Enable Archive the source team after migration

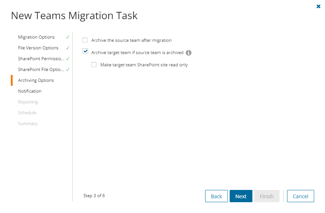(x=85, y=40)
